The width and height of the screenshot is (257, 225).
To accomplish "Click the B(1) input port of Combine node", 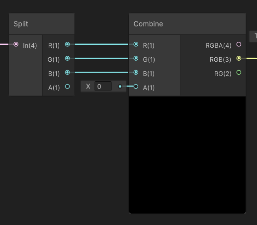I will coord(136,73).
